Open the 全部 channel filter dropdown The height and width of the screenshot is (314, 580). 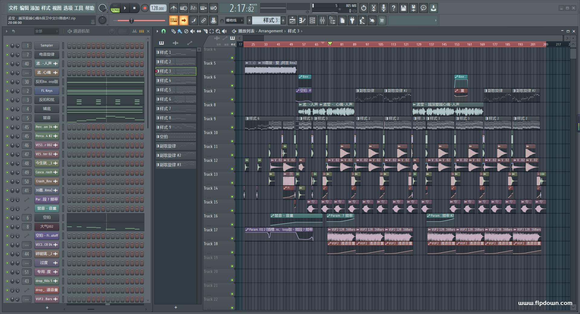(x=46, y=31)
